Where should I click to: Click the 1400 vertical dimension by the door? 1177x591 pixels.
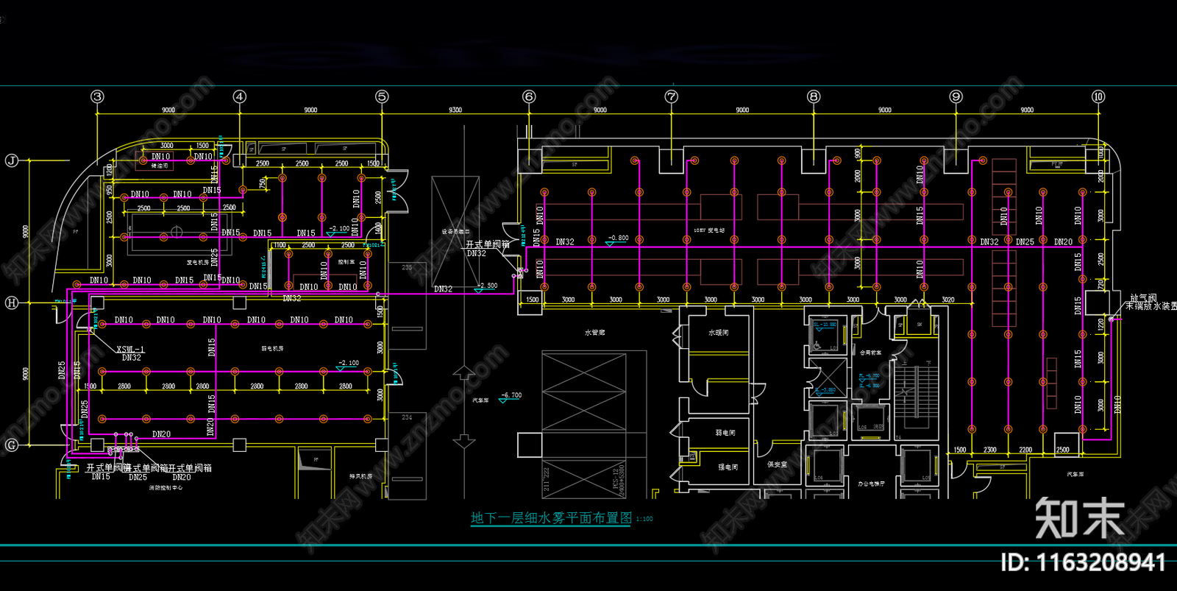379,227
